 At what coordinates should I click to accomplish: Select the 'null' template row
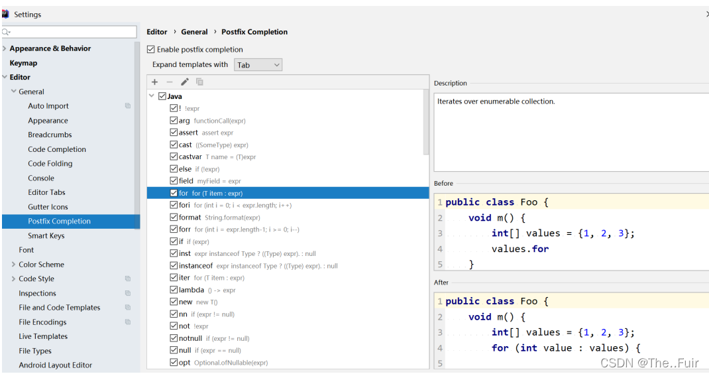tap(288, 350)
